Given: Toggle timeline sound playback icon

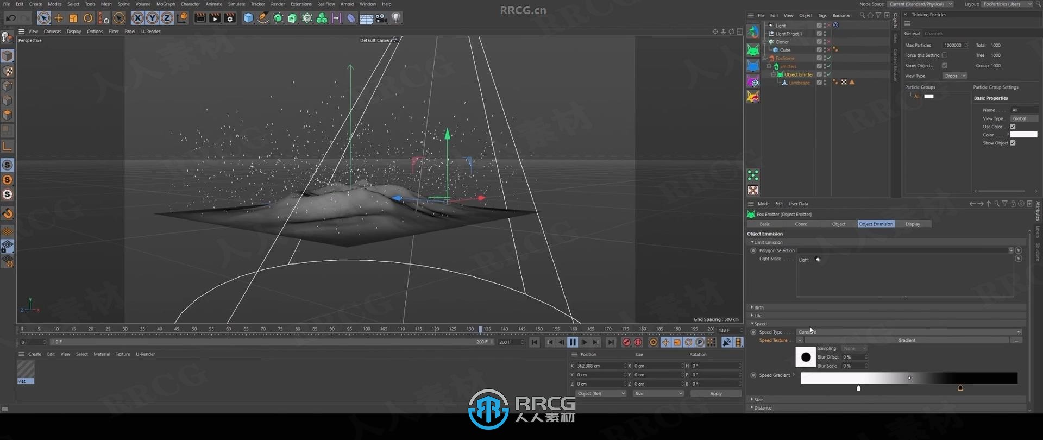Looking at the screenshot, I should [x=727, y=342].
